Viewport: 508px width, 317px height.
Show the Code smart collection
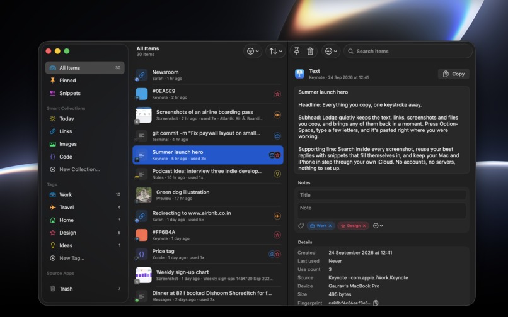(85, 157)
